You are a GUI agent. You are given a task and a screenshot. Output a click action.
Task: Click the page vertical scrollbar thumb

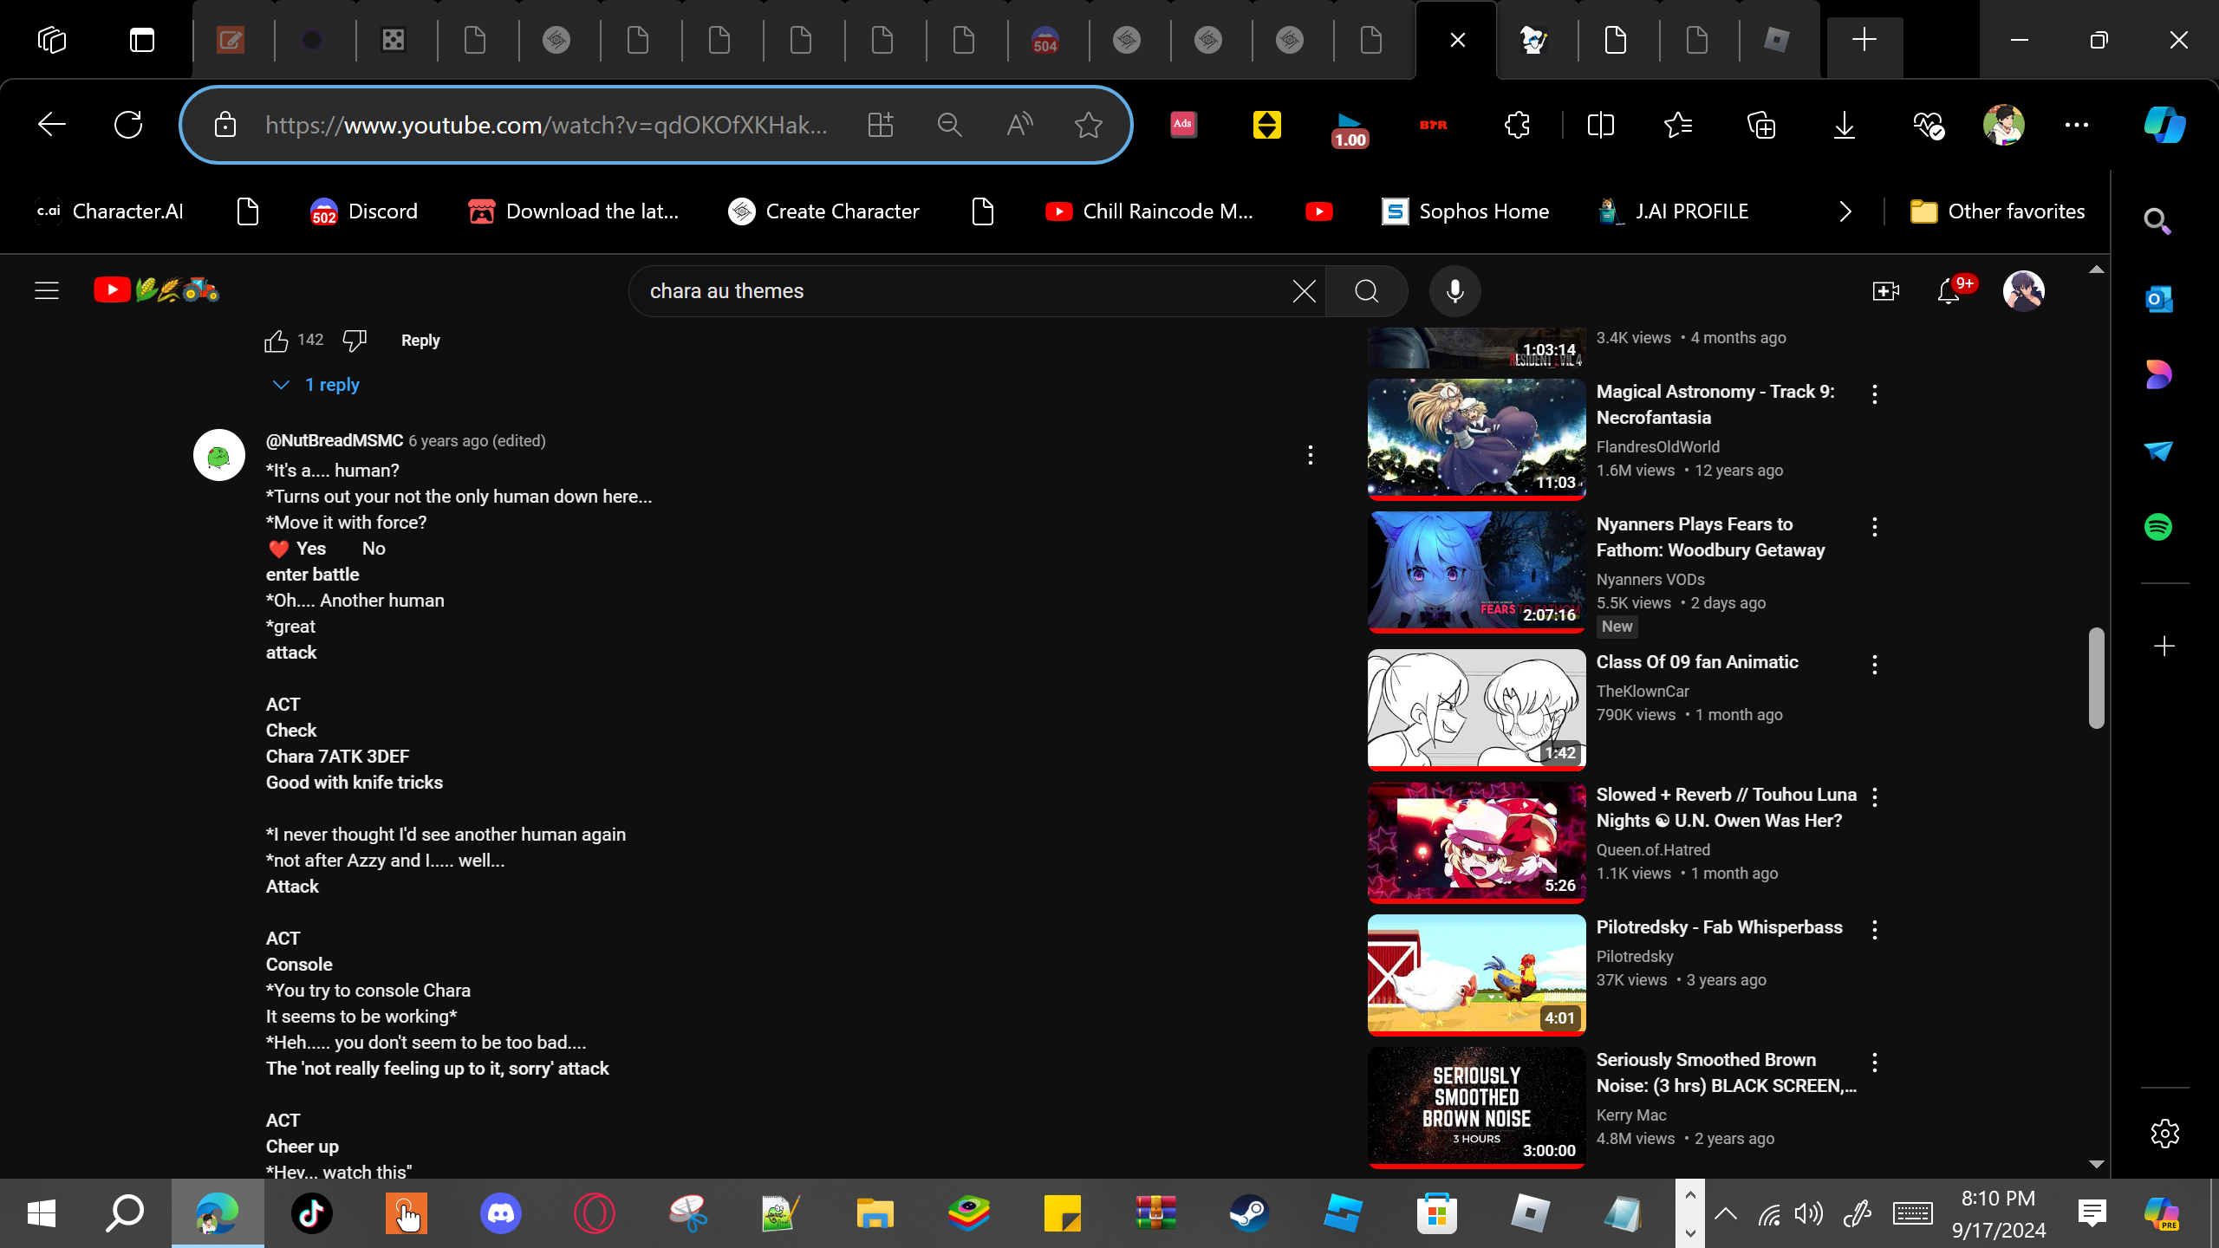point(2096,678)
